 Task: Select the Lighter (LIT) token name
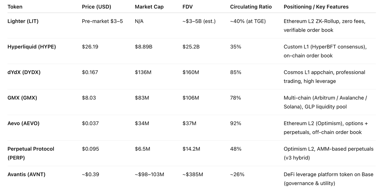(23, 21)
